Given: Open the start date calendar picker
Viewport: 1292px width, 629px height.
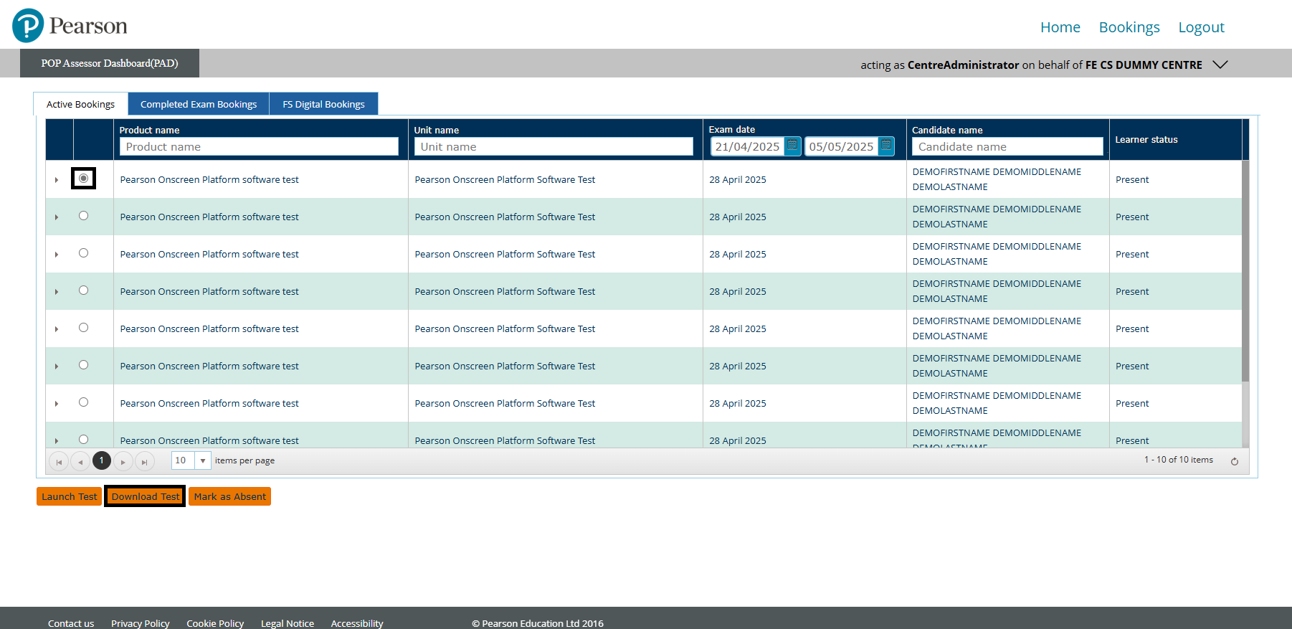Looking at the screenshot, I should click(792, 146).
